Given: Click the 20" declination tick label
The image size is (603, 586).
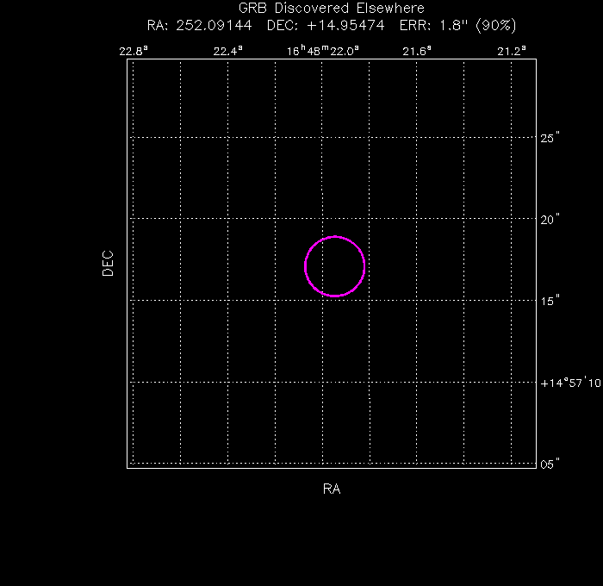Looking at the screenshot, I should click(550, 219).
